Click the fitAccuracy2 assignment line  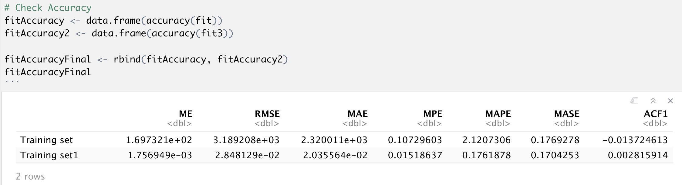(x=118, y=33)
